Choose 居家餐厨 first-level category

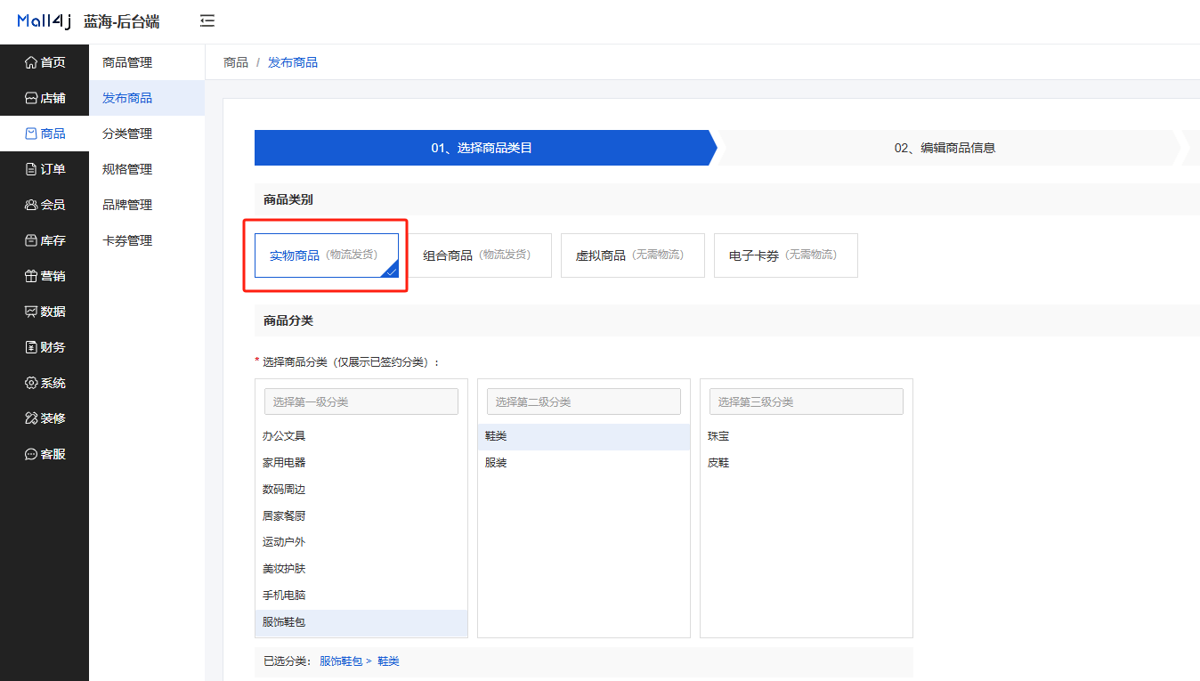[361, 515]
